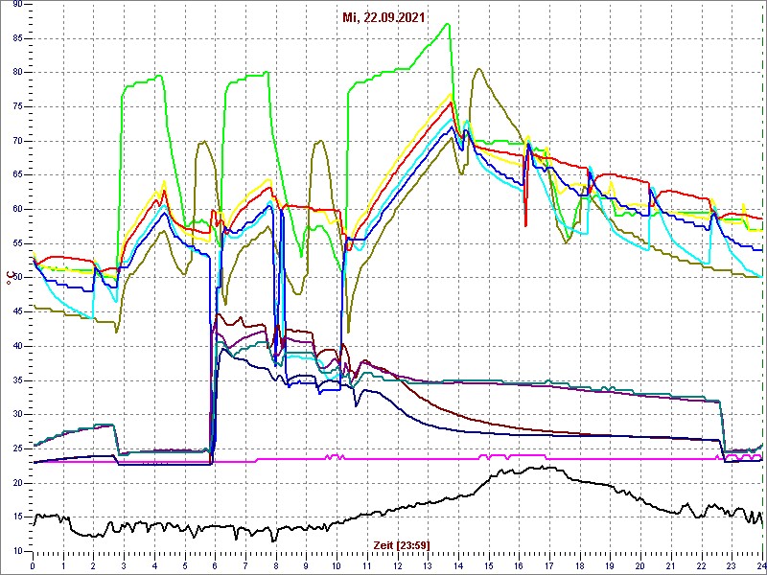Image resolution: width=767 pixels, height=575 pixels.
Task: Click the 35 y-axis value
Action: 16,380
